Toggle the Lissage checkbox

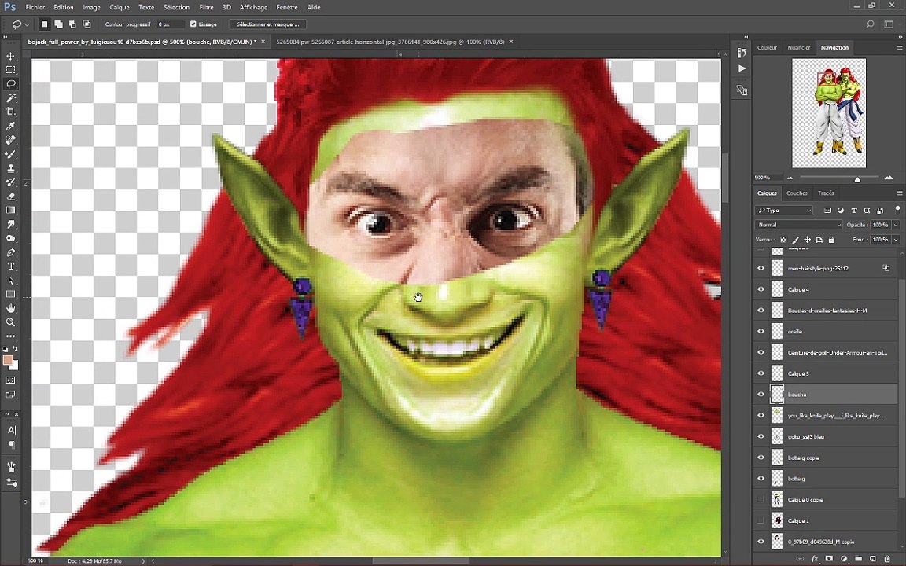point(193,24)
